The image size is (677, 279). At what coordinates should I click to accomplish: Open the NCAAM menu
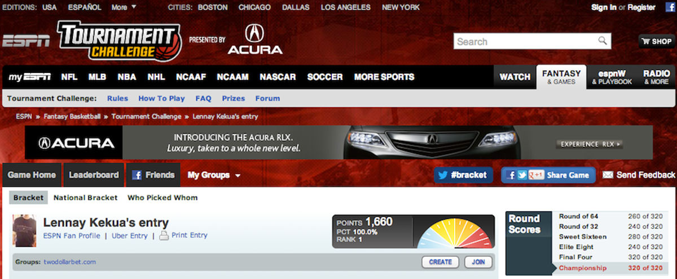(x=232, y=77)
